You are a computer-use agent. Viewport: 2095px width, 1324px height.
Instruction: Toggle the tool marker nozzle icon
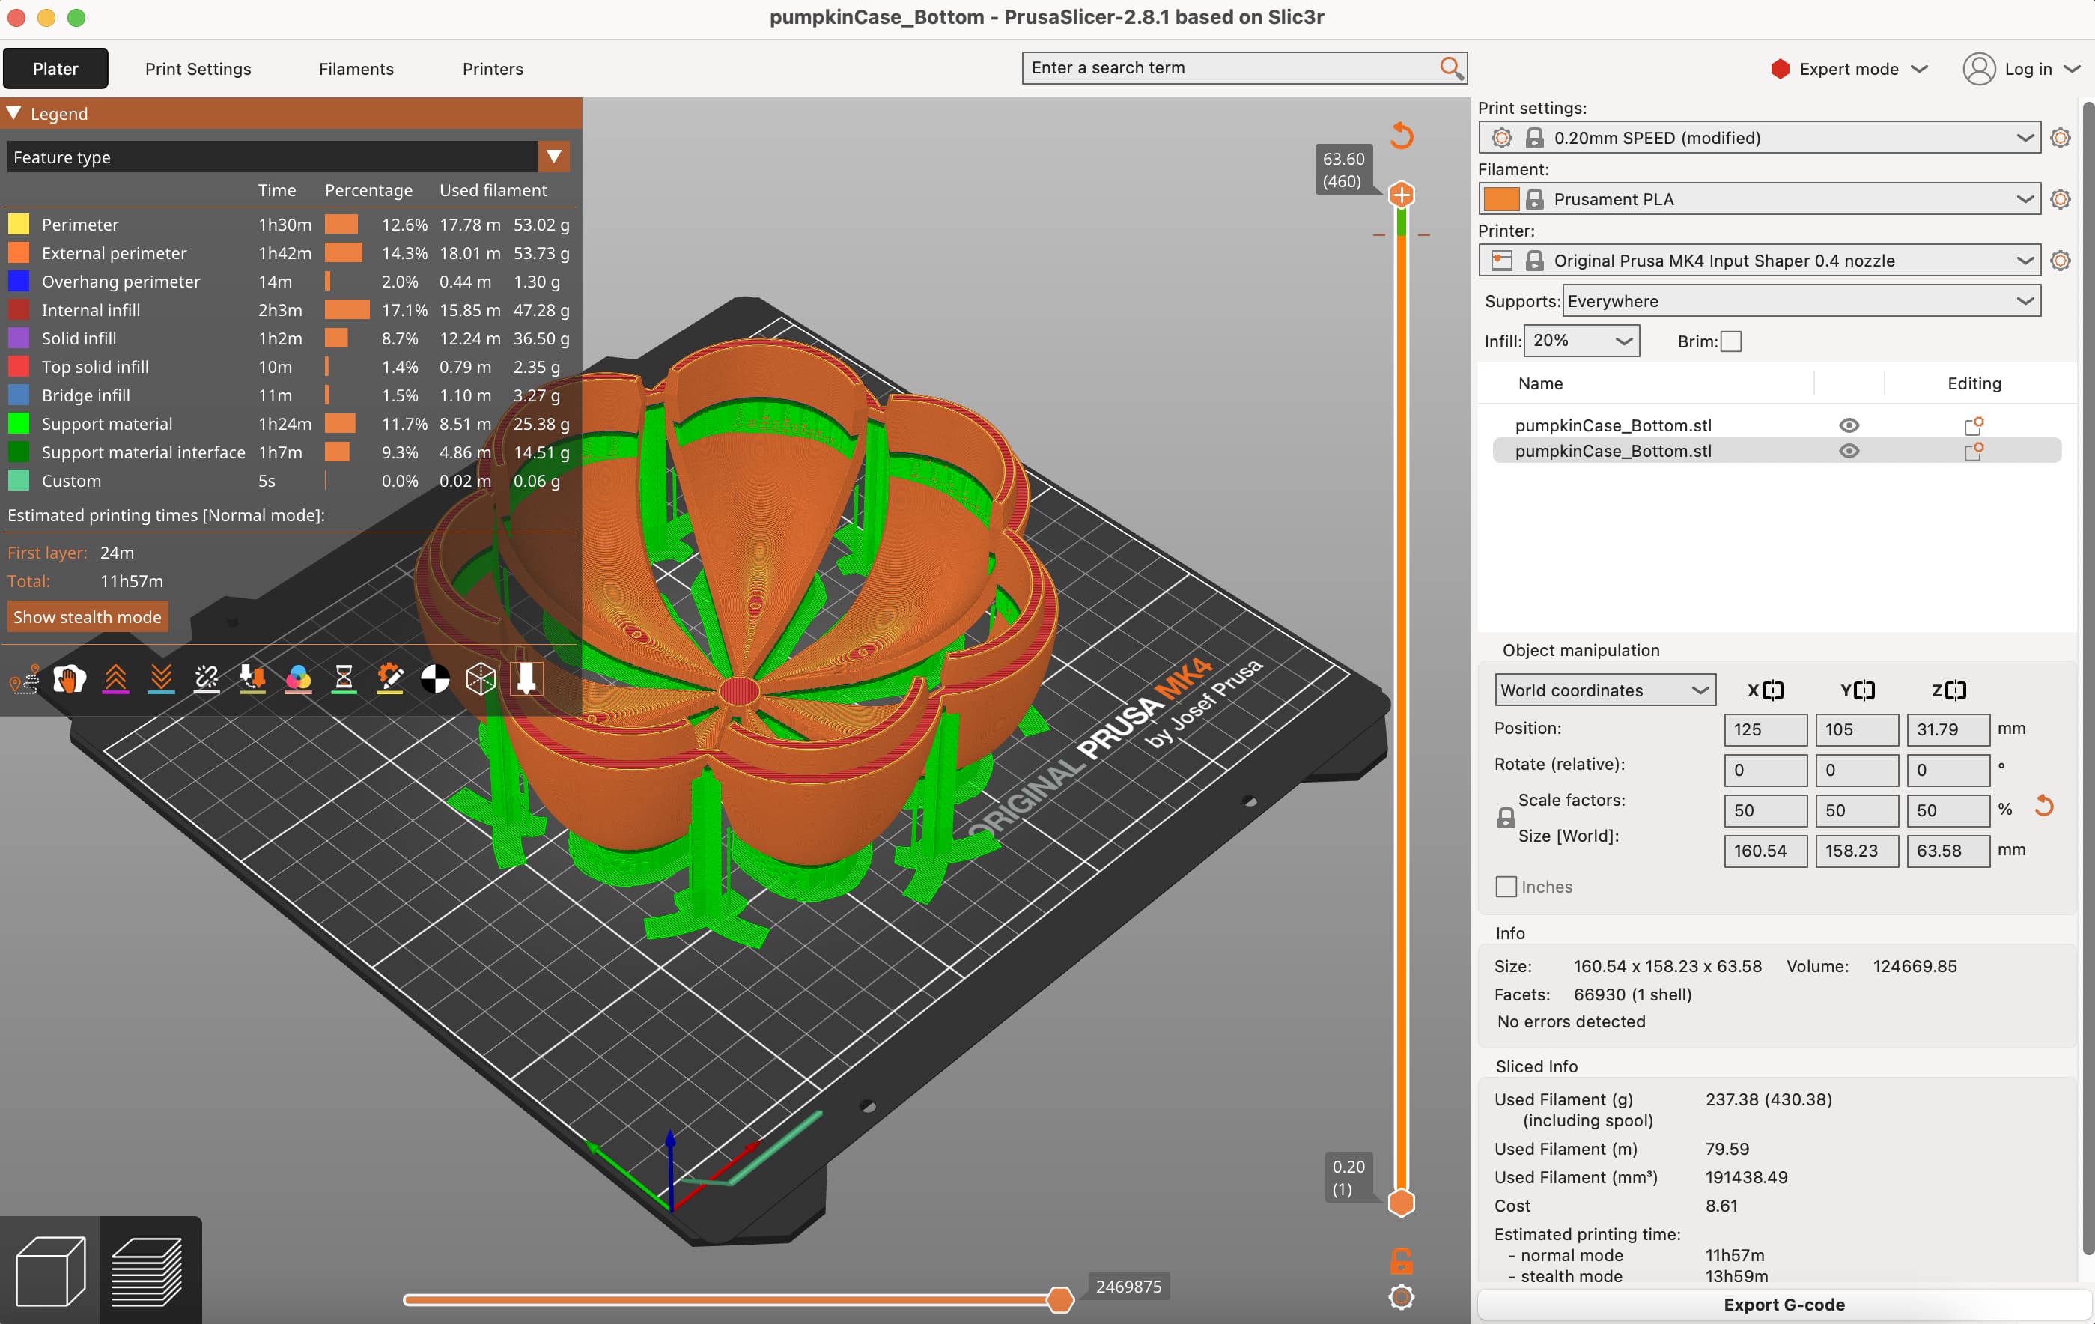[x=526, y=679]
